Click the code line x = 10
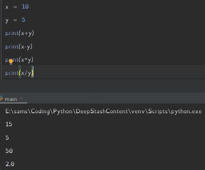Image resolution: width=205 pixels, height=170 pixels. click(x=17, y=6)
